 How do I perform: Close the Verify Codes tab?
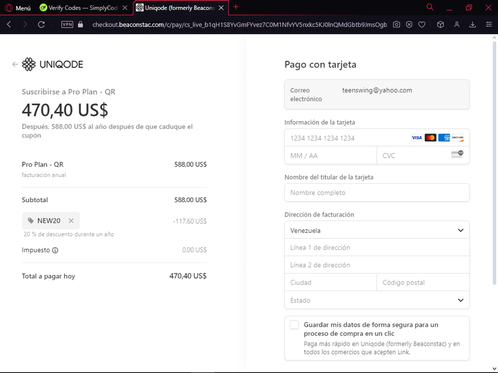pyautogui.click(x=125, y=8)
